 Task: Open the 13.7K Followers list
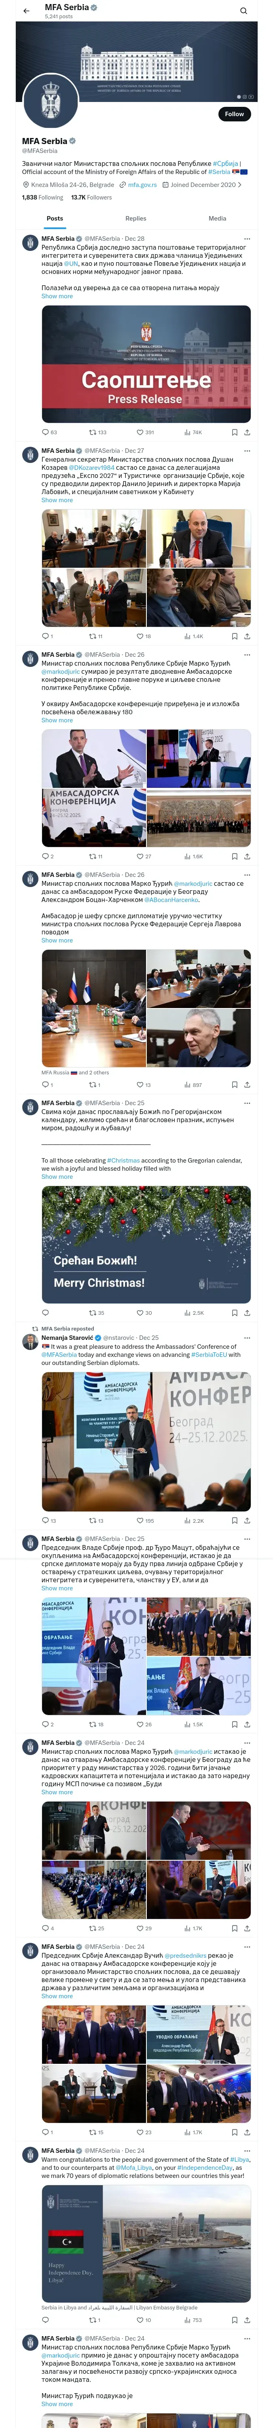point(91,197)
